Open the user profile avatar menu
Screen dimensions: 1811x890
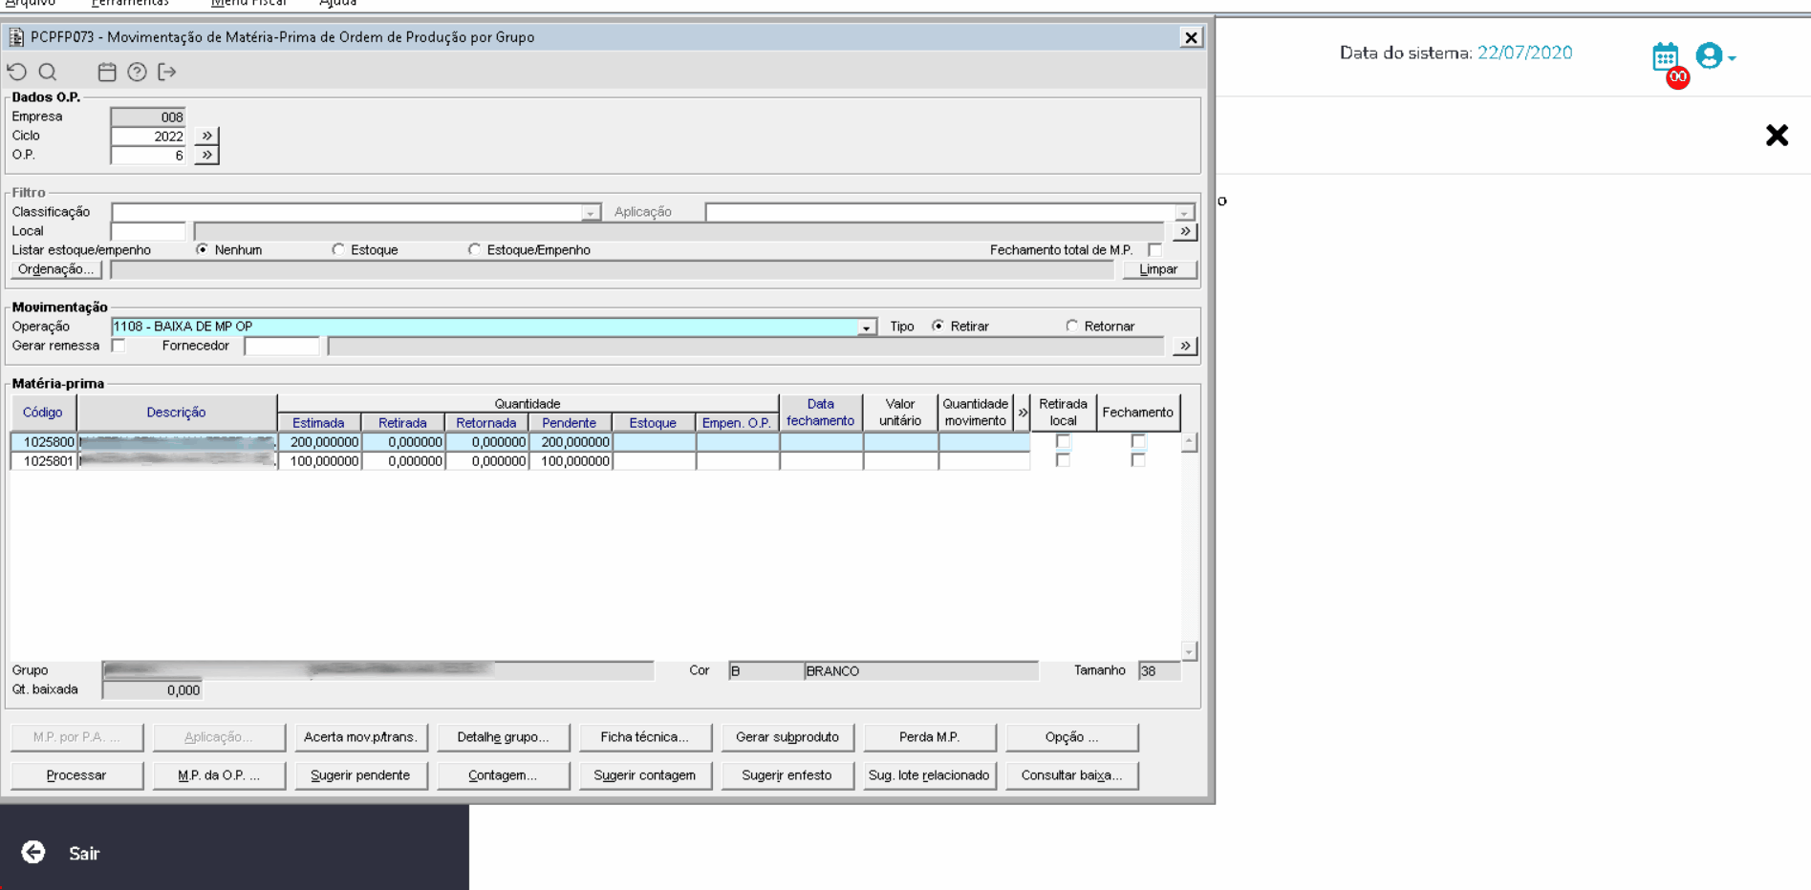(x=1714, y=56)
